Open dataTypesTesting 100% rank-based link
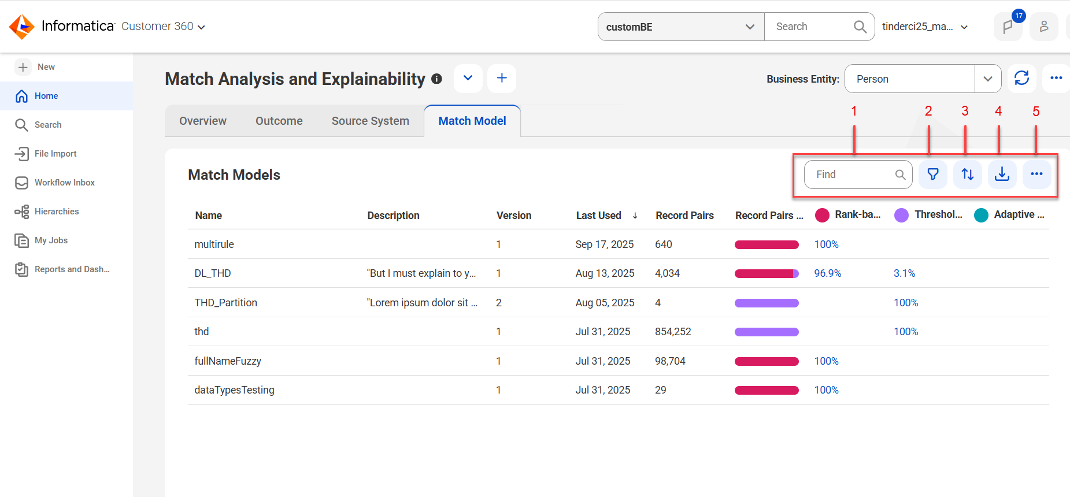Viewport: 1070px width, 497px height. (x=826, y=390)
